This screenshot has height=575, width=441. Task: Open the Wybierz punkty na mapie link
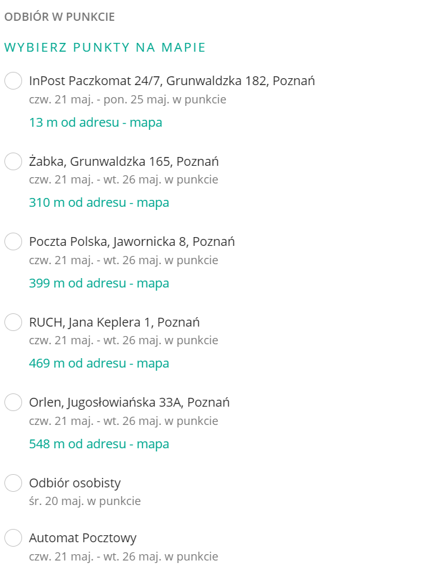point(105,48)
